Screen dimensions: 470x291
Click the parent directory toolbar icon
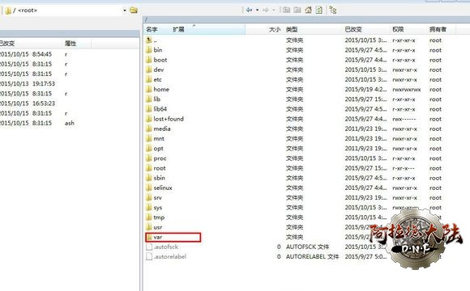[287, 11]
